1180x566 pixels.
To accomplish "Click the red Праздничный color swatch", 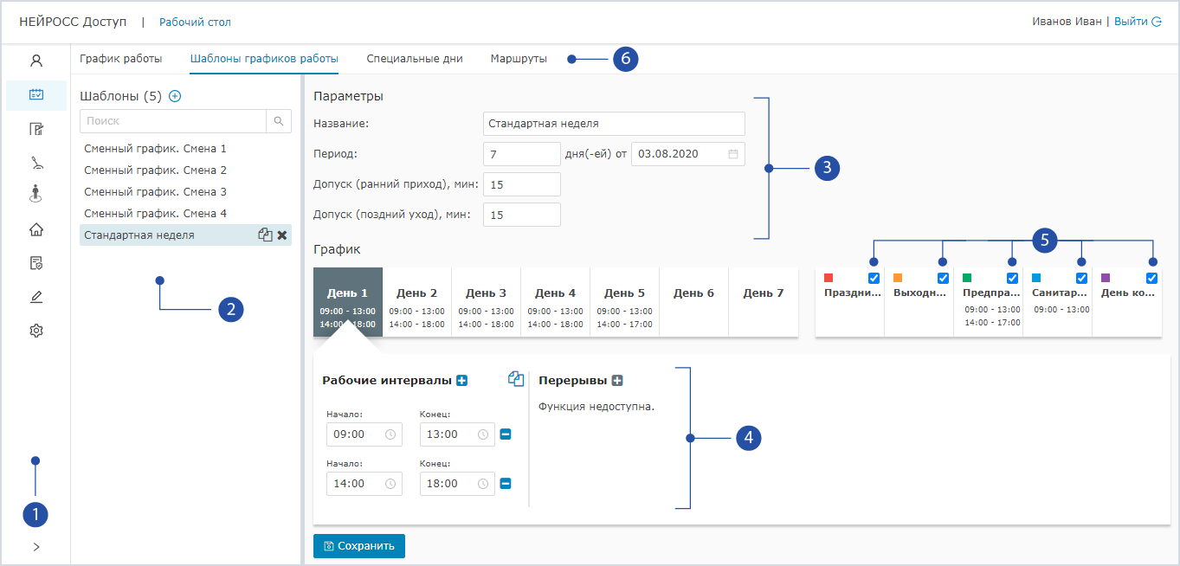I will point(829,278).
